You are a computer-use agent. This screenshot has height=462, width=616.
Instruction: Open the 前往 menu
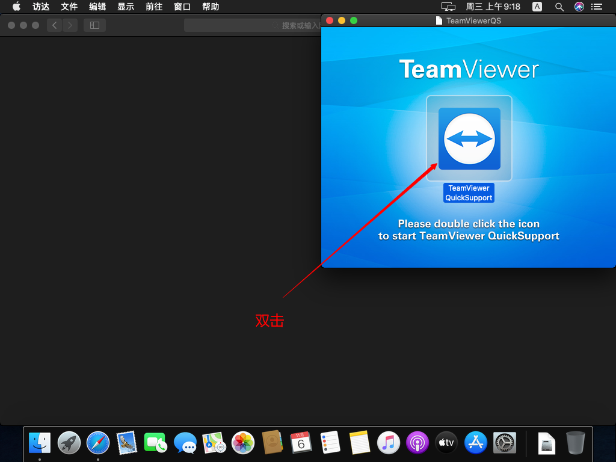pyautogui.click(x=154, y=7)
